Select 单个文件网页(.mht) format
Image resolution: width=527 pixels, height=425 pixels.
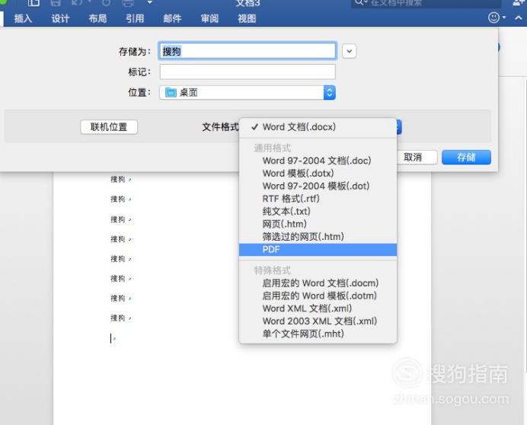318,334
